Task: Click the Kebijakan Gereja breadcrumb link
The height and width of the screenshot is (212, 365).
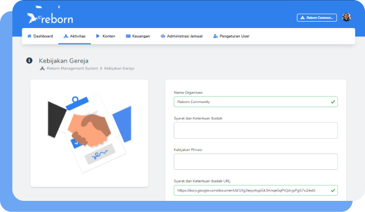Action: (119, 69)
